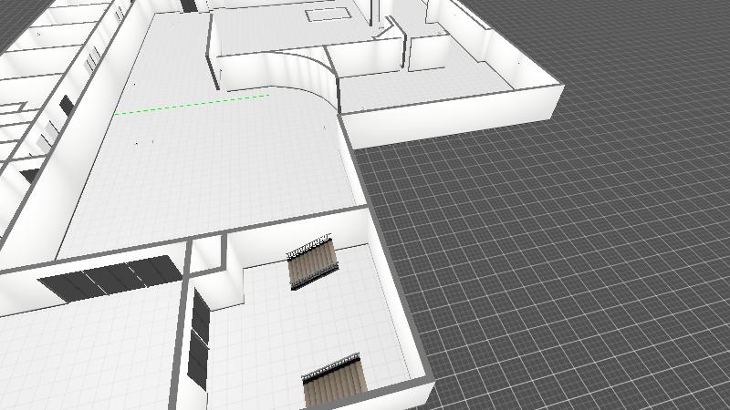The width and height of the screenshot is (730, 410).
Task: Select the lower brown staircase
Action: point(332,384)
